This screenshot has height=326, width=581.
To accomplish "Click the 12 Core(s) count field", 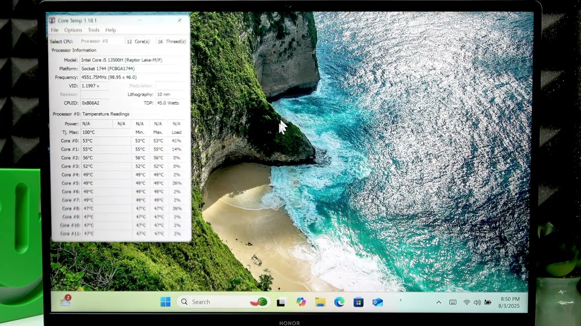I will tap(138, 41).
